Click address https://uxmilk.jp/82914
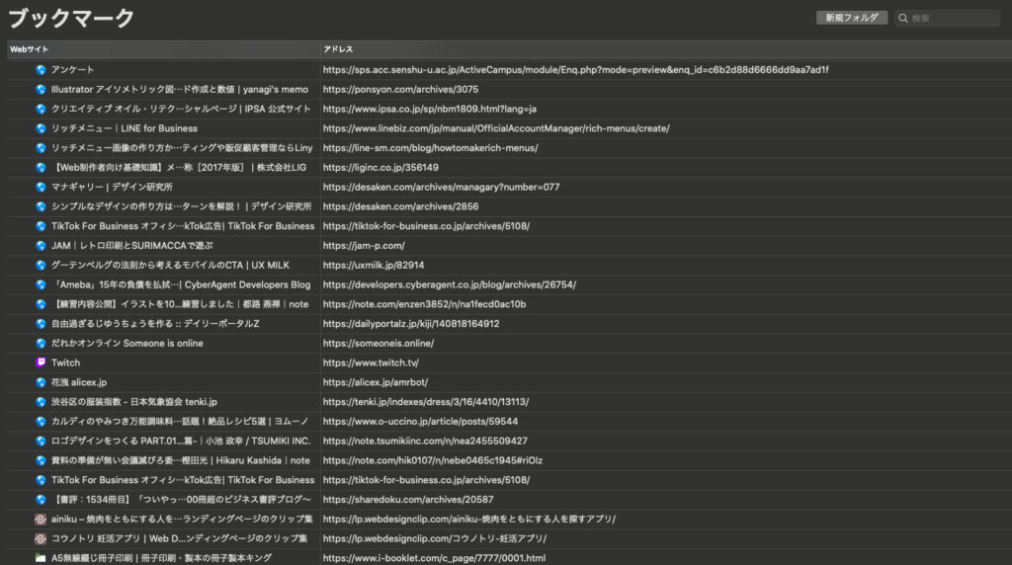The height and width of the screenshot is (565, 1012). [374, 265]
